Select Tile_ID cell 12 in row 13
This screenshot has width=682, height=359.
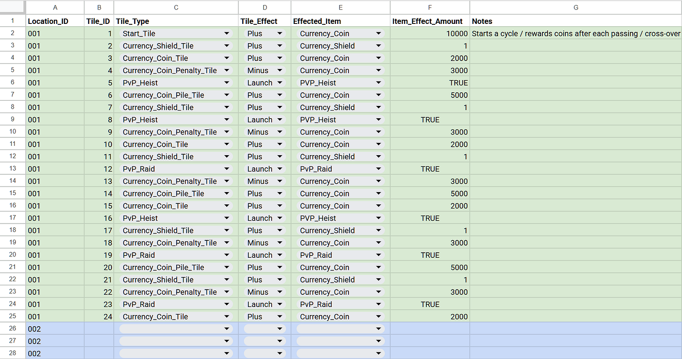pos(99,169)
